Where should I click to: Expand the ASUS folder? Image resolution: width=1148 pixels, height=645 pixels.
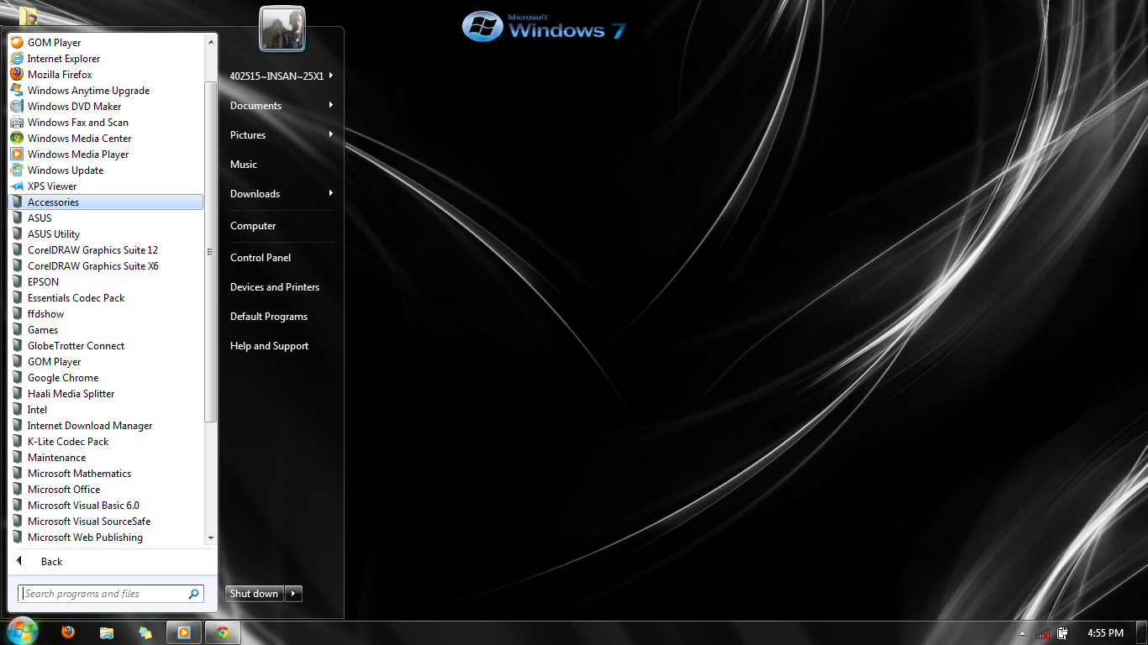(105, 218)
